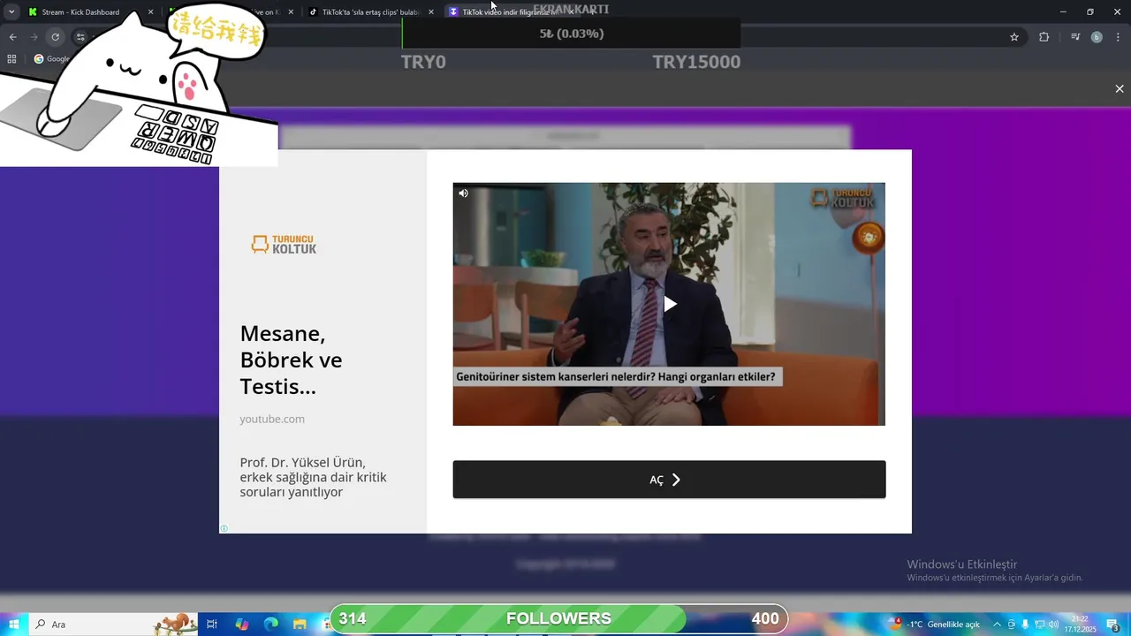Image resolution: width=1131 pixels, height=636 pixels.
Task: Click the Bongo Cat overlay keyboard
Action: tap(175, 132)
